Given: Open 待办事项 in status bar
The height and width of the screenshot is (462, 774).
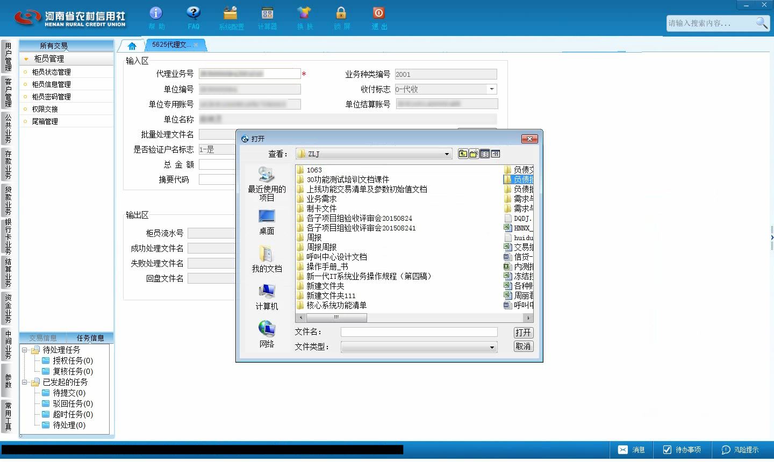Looking at the screenshot, I should (x=682, y=450).
